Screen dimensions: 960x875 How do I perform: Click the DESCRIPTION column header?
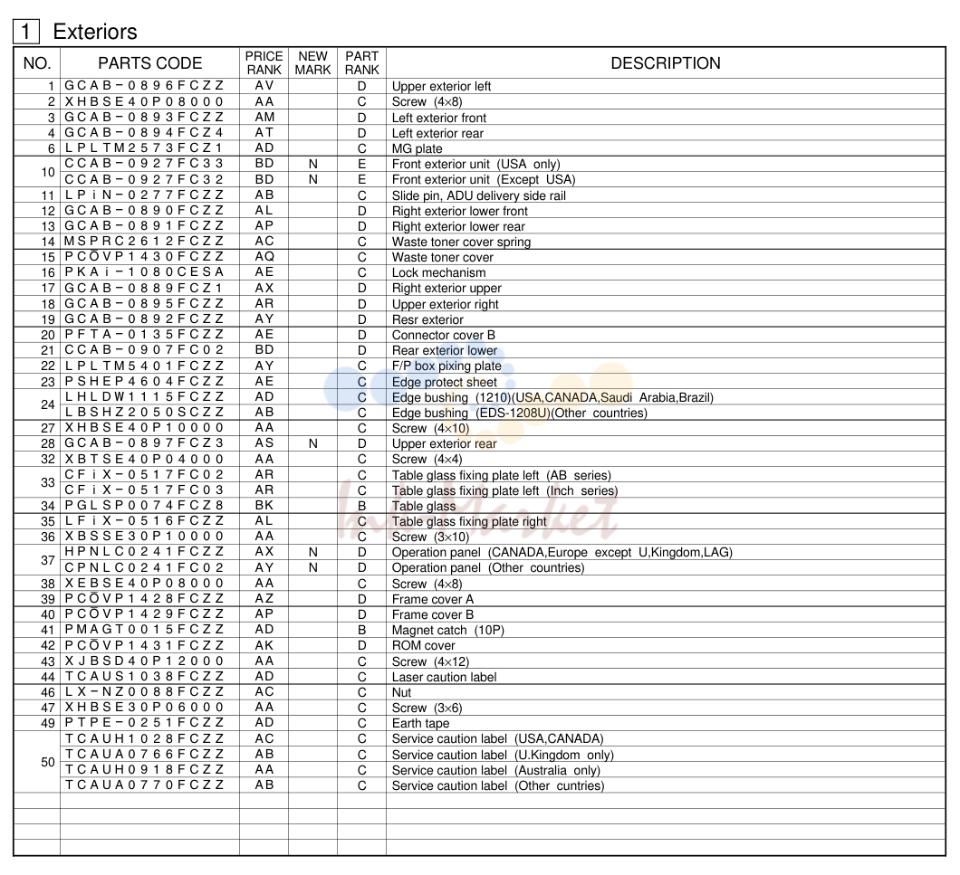click(666, 63)
